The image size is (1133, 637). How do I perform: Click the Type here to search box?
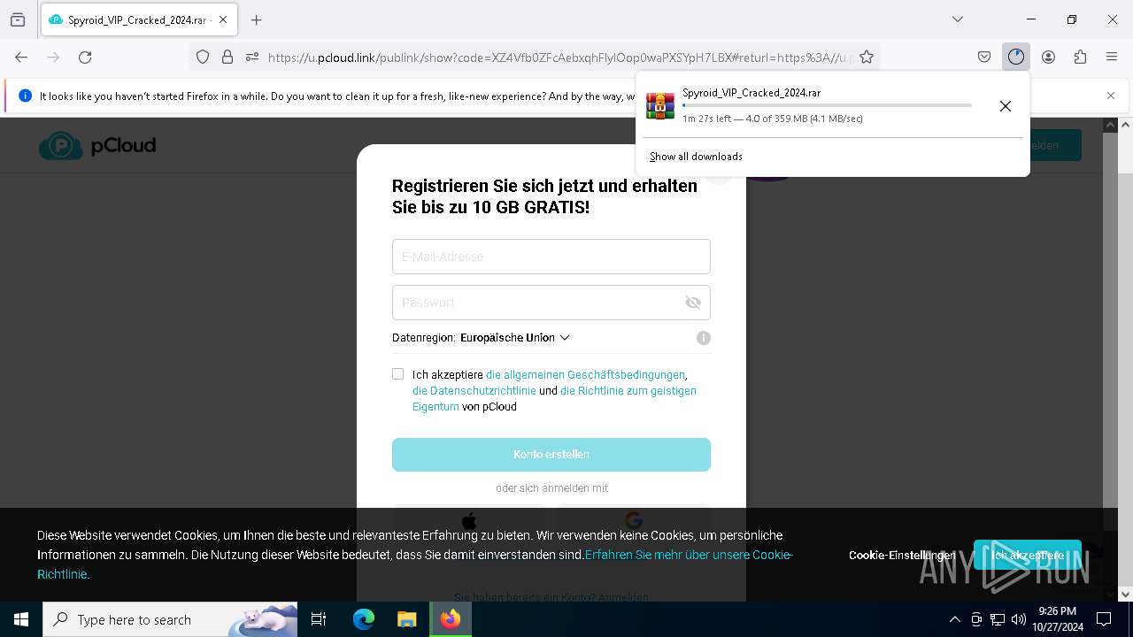coord(170,619)
